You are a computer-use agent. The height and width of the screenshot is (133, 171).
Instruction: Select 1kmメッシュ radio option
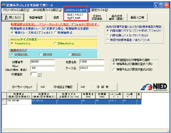[x=12, y=43]
